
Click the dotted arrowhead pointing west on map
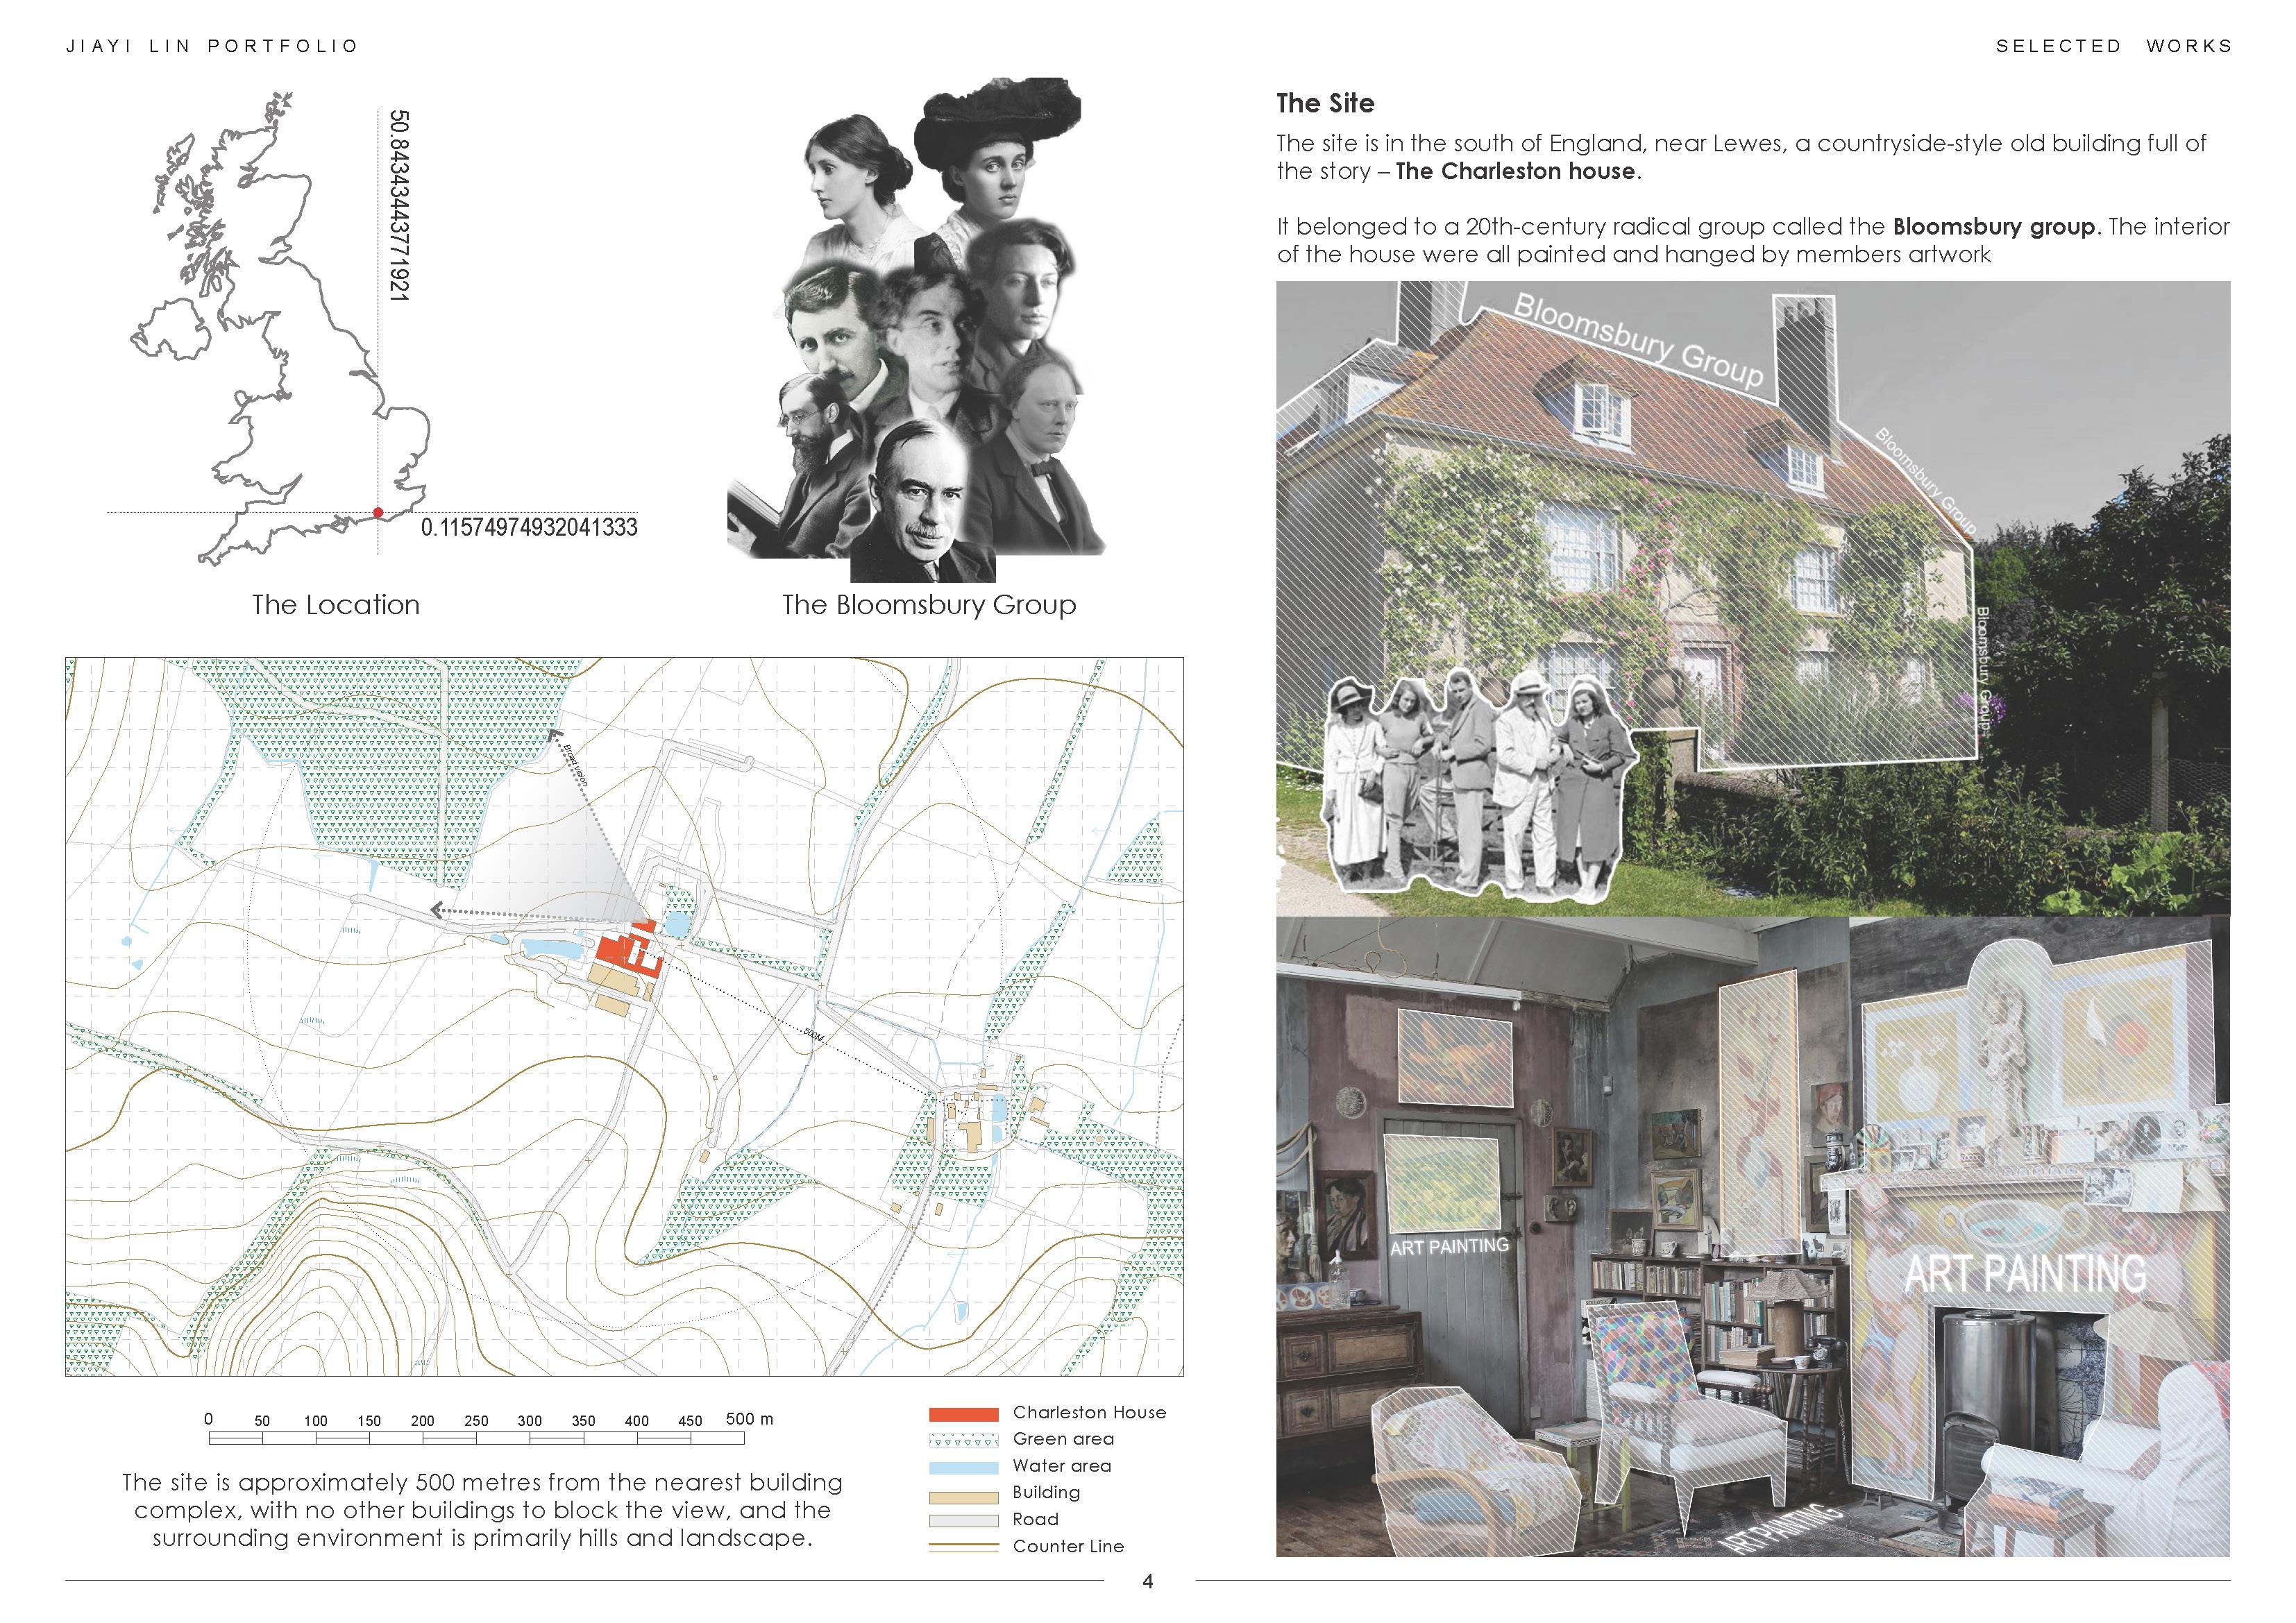point(437,909)
